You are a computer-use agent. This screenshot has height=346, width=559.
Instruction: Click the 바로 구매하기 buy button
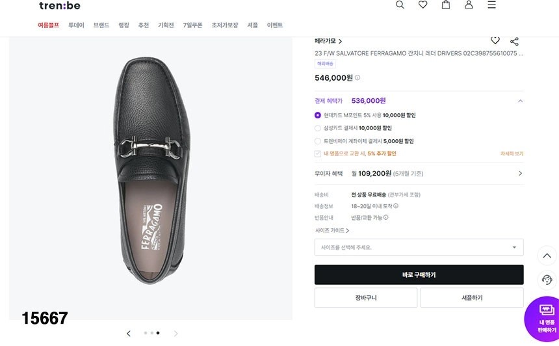pyautogui.click(x=419, y=274)
